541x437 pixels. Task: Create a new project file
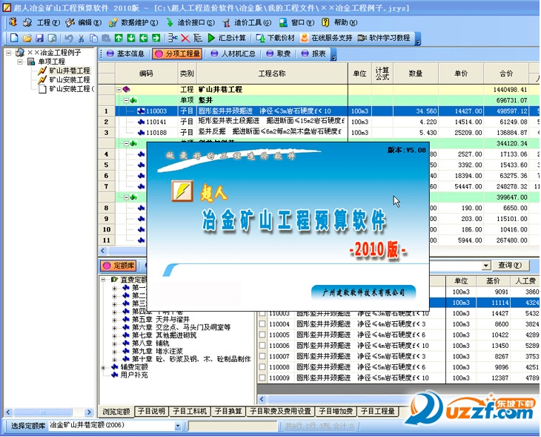pos(14,38)
